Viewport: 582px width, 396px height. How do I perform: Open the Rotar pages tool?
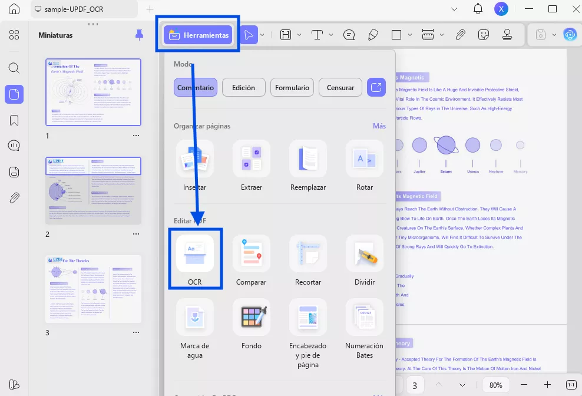click(x=365, y=165)
